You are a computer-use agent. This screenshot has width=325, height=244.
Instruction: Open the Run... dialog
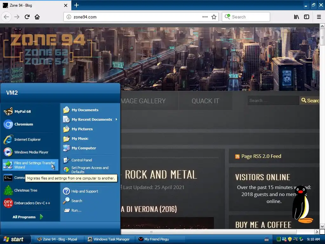point(90,210)
